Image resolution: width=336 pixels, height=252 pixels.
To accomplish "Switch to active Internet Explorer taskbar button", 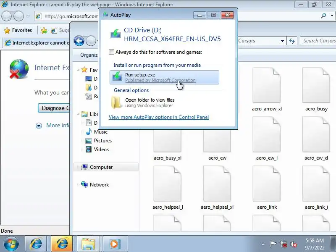I will (62, 244).
